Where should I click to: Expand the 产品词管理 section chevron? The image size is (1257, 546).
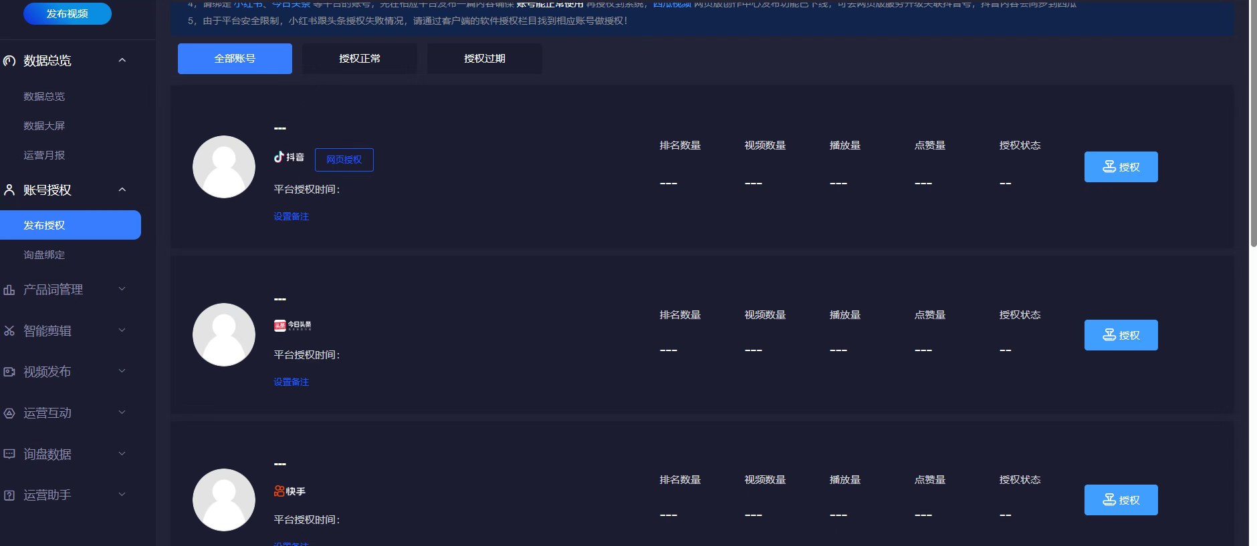click(x=122, y=289)
